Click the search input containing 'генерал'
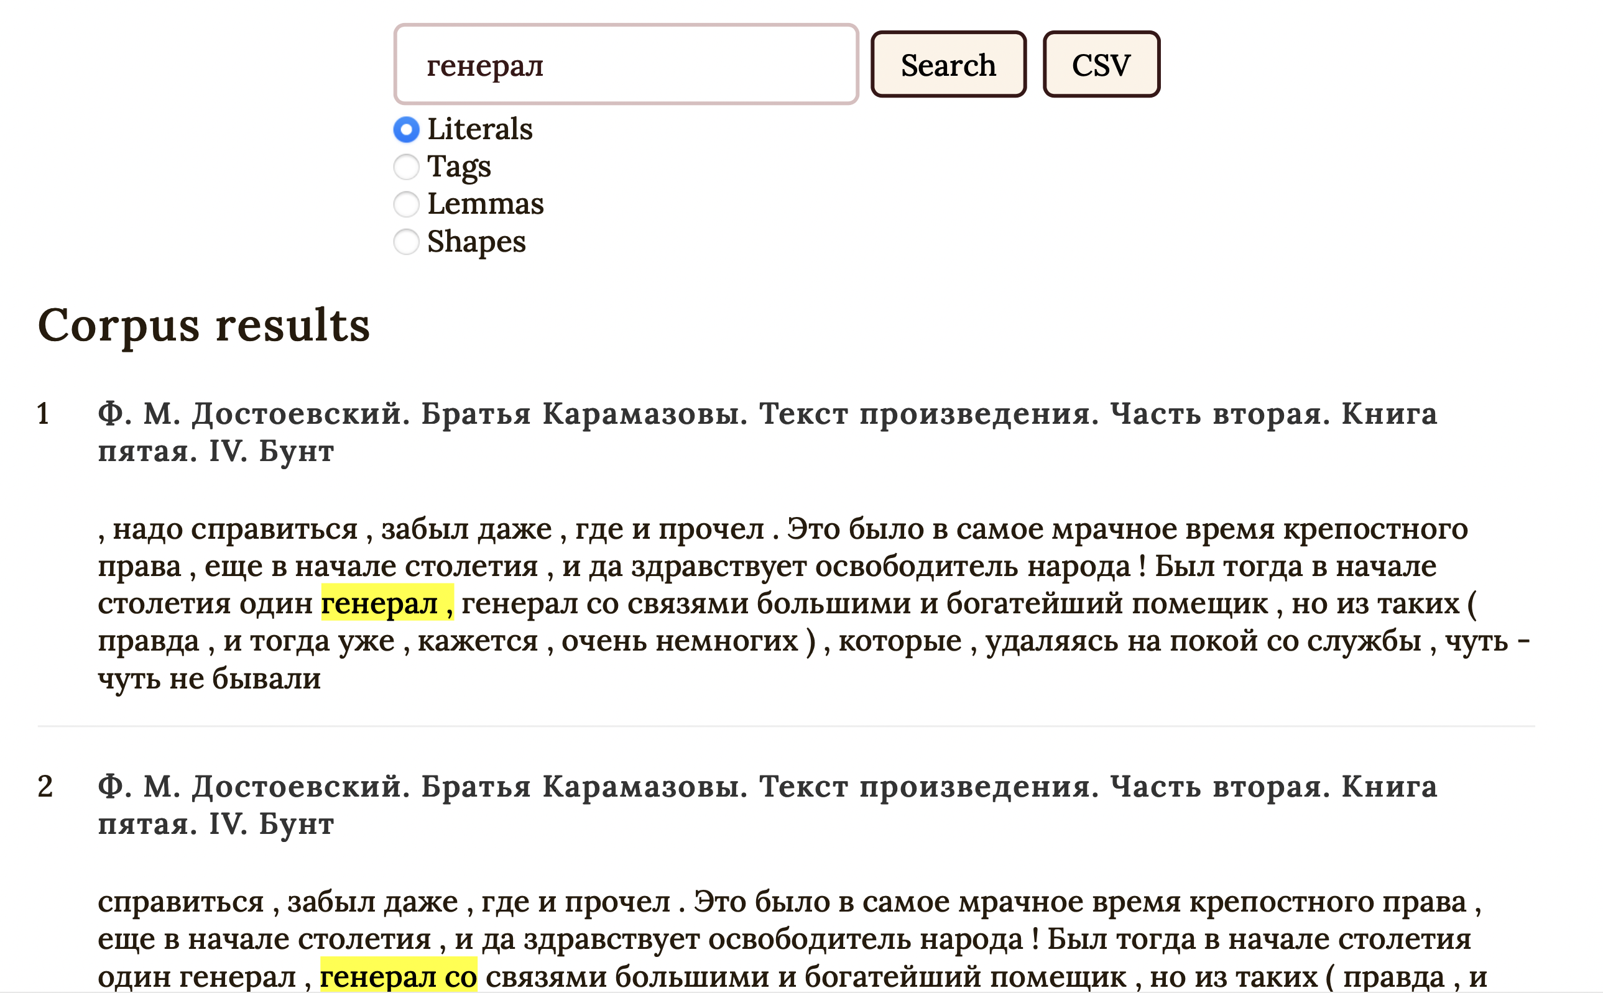Screen dimensions: 1603x993 click(x=626, y=65)
